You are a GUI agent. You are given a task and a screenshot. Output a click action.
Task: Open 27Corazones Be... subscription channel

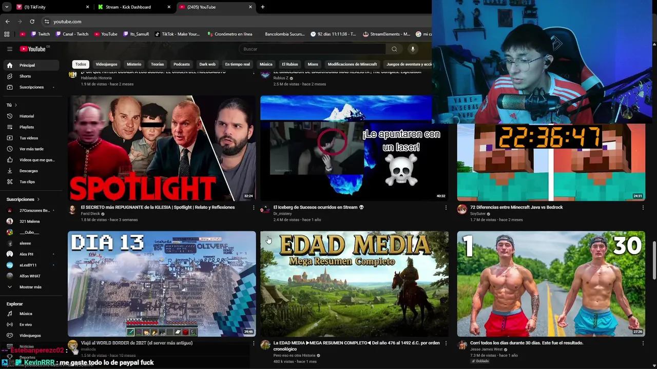[32, 211]
